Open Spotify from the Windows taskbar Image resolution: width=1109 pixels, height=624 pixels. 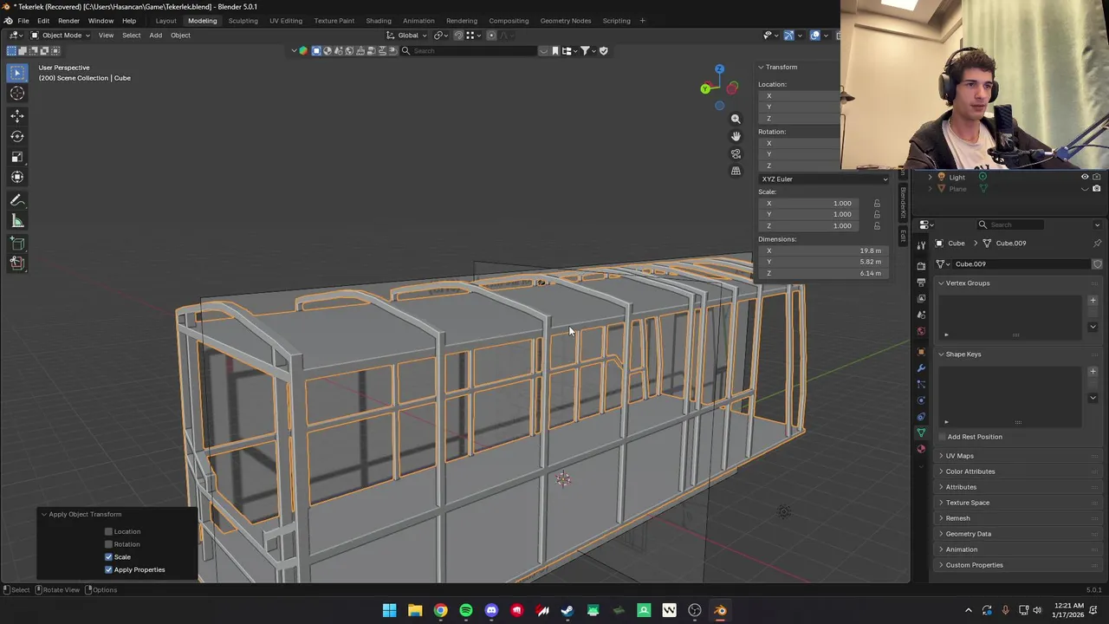point(466,611)
